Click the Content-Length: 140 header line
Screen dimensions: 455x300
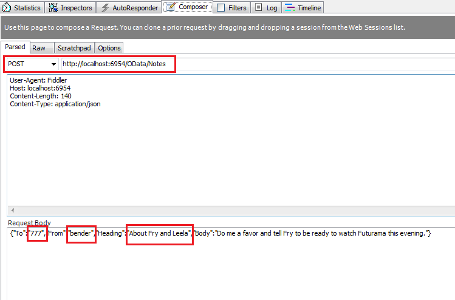click(41, 96)
